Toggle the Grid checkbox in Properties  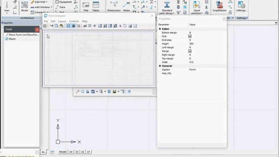click(190, 36)
